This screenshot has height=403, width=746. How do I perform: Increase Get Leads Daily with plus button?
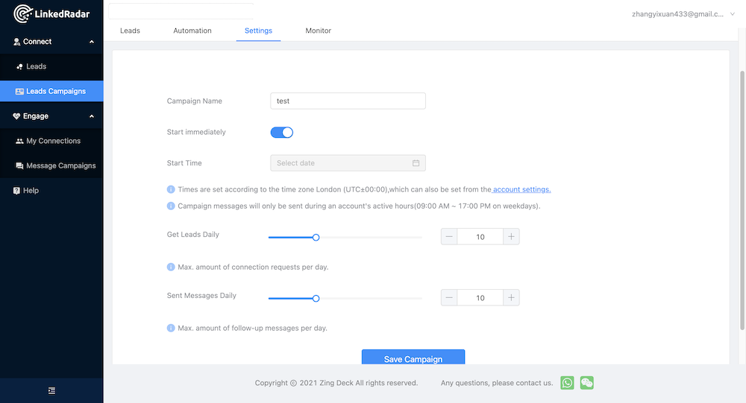511,237
